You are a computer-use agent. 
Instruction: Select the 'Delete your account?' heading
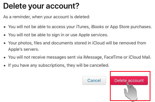41,6
